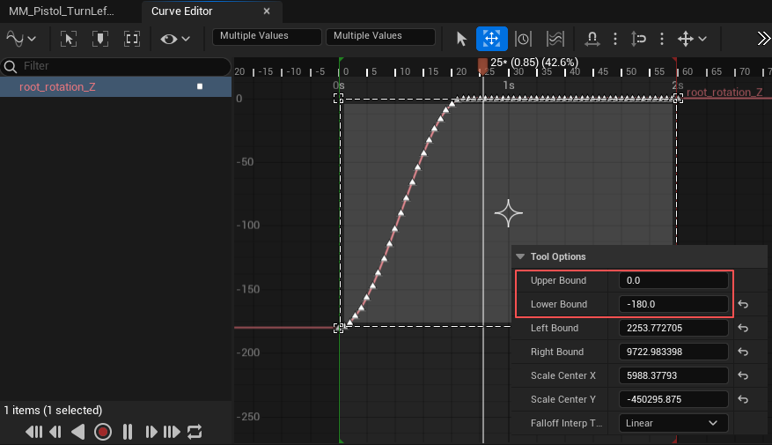Jump to end of animation

pyautogui.click(x=172, y=432)
